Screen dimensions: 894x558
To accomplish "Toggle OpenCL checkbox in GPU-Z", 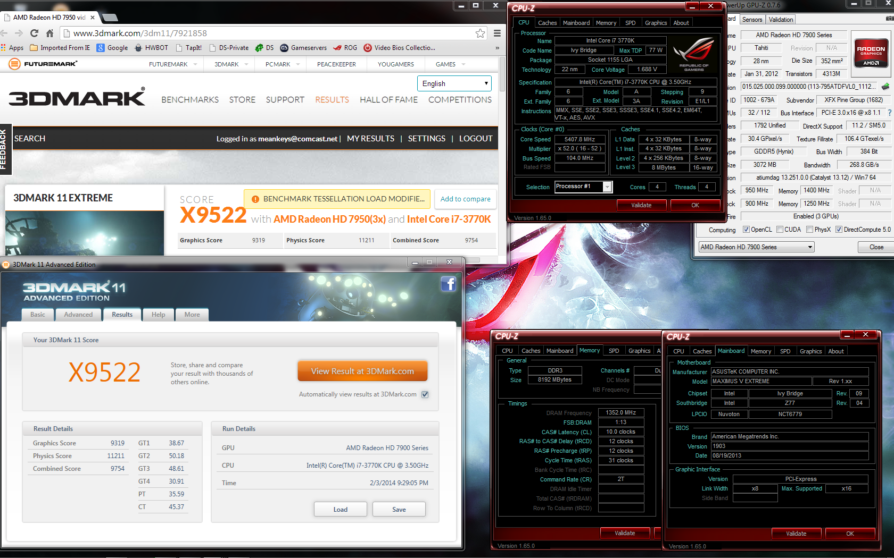I will point(747,230).
